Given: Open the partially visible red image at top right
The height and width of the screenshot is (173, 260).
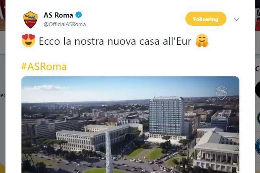Looking at the screenshot, I should click(258, 15).
